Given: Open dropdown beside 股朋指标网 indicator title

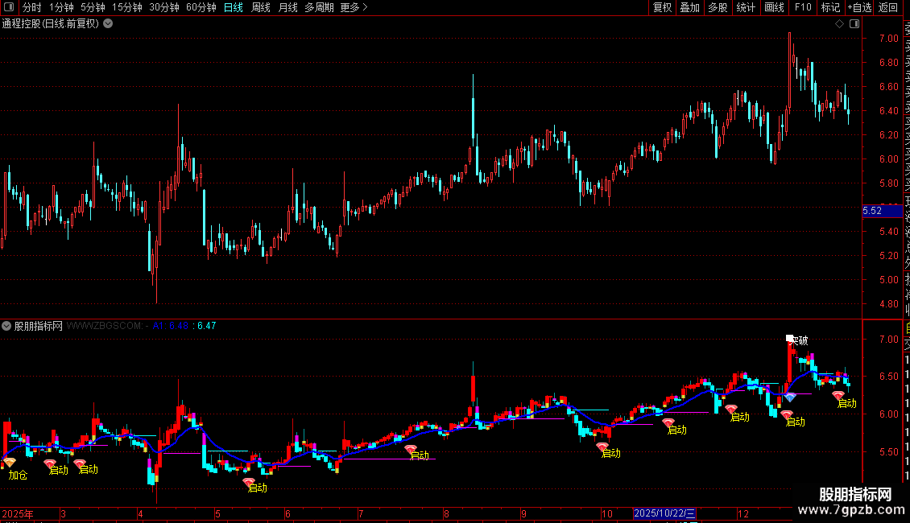Looking at the screenshot, I should coord(6,326).
